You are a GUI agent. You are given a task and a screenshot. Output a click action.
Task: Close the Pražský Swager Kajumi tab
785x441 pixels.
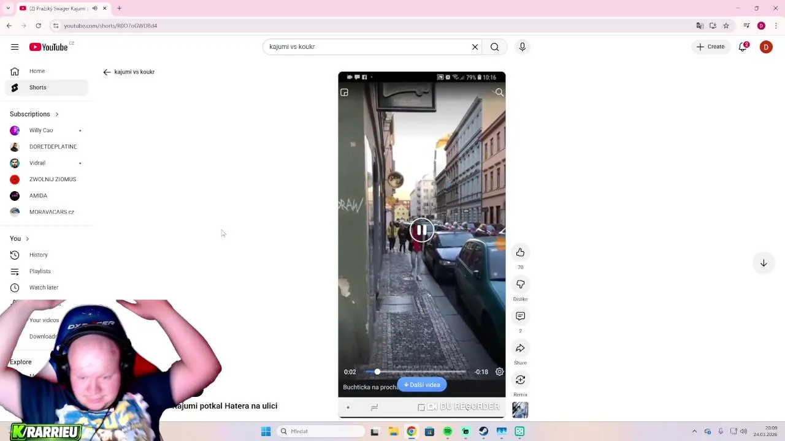[x=104, y=9]
